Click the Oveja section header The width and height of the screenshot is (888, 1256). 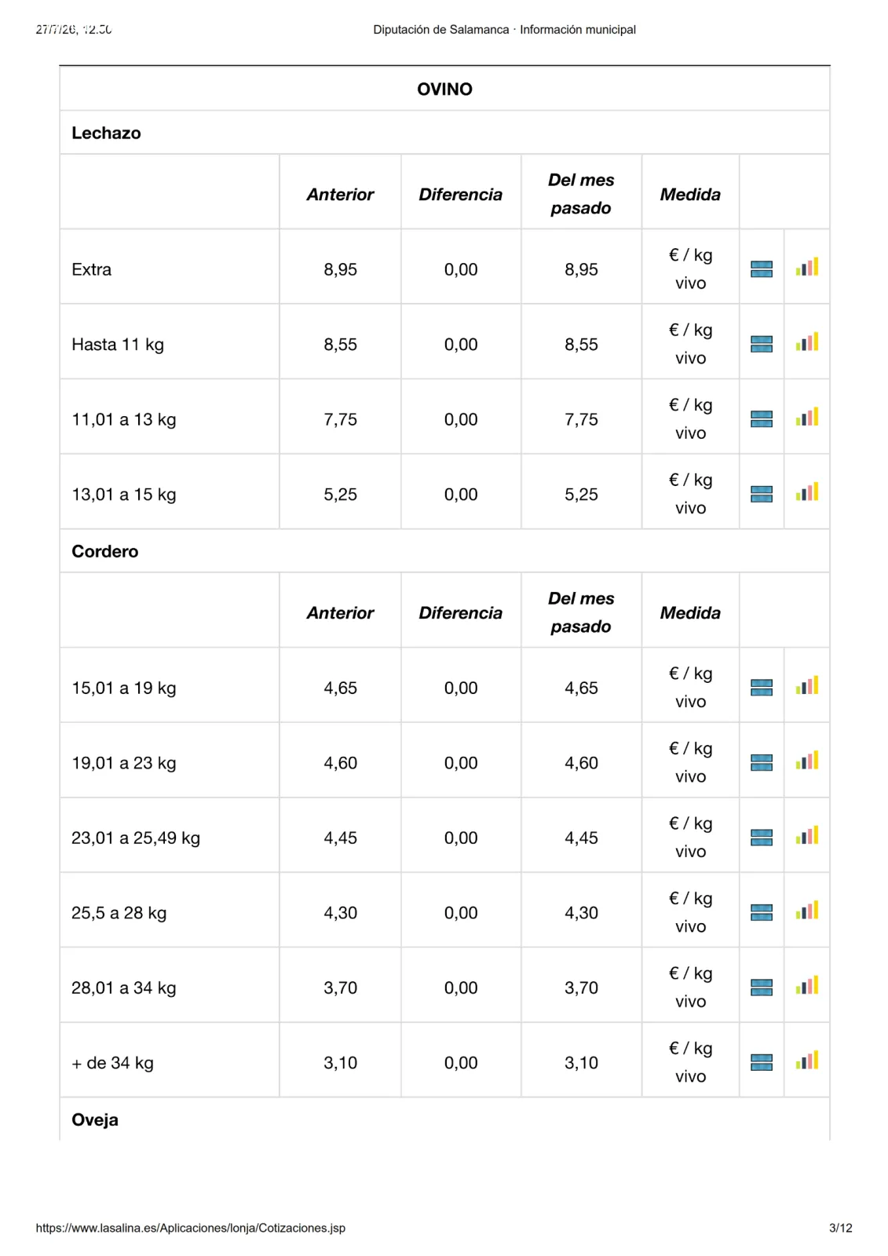[x=95, y=1120]
